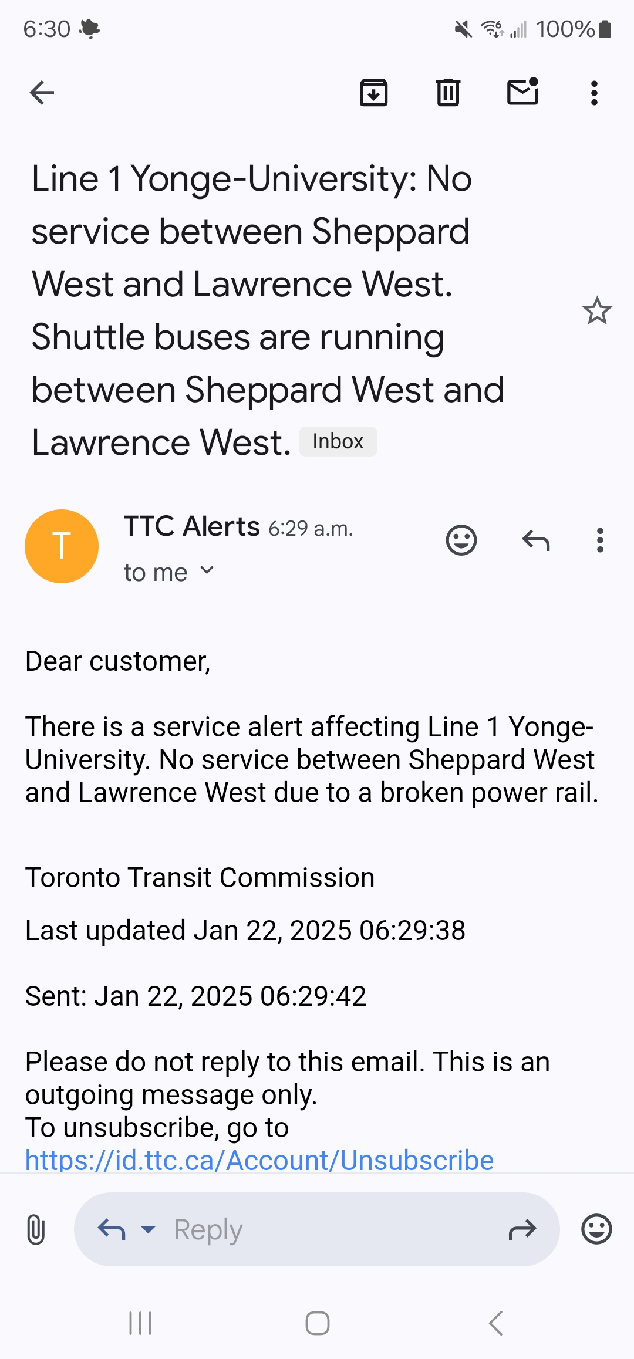Screen dimensions: 634x1359
Task: Open reply type dropdown arrow
Action: (149, 1229)
